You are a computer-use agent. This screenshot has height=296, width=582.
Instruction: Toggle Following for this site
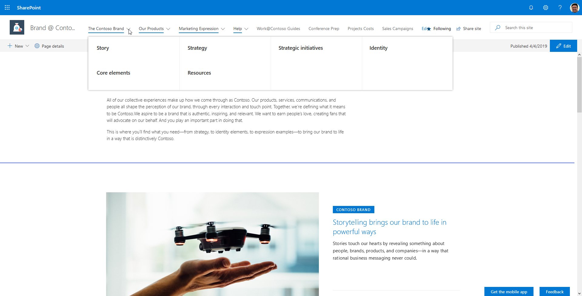[x=440, y=29]
